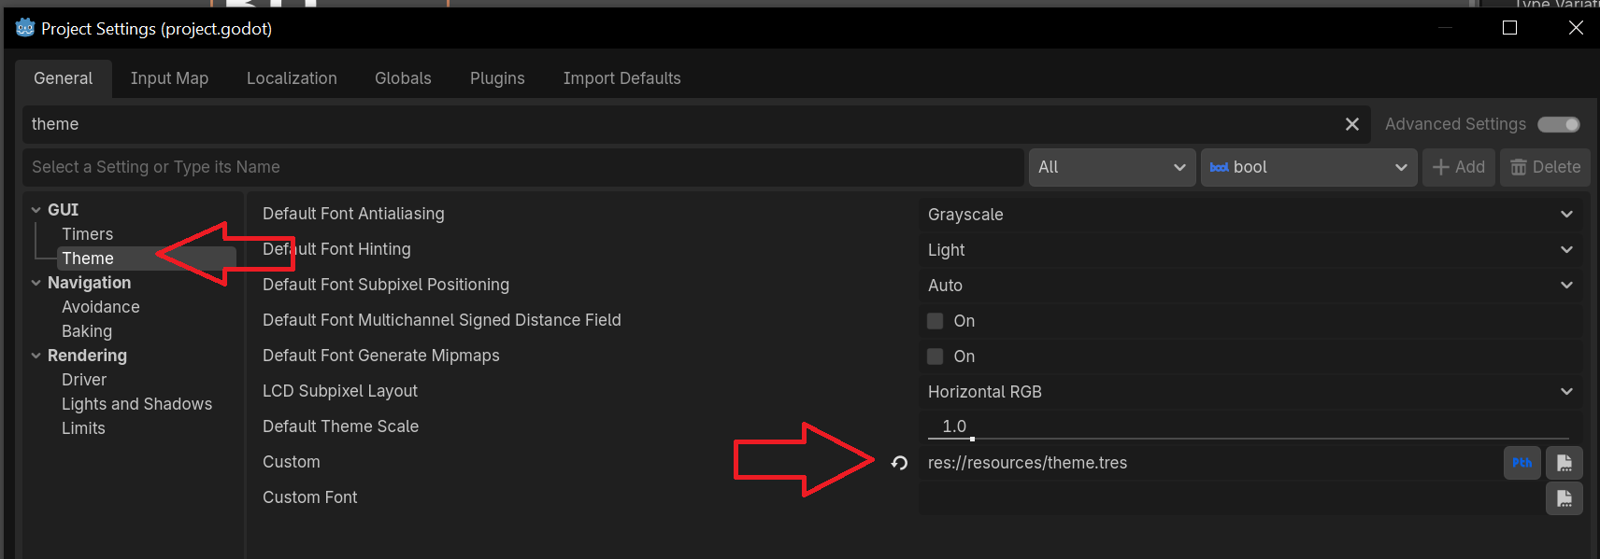Open the All filter dropdown
Viewport: 1600px width, 559px height.
coord(1112,167)
